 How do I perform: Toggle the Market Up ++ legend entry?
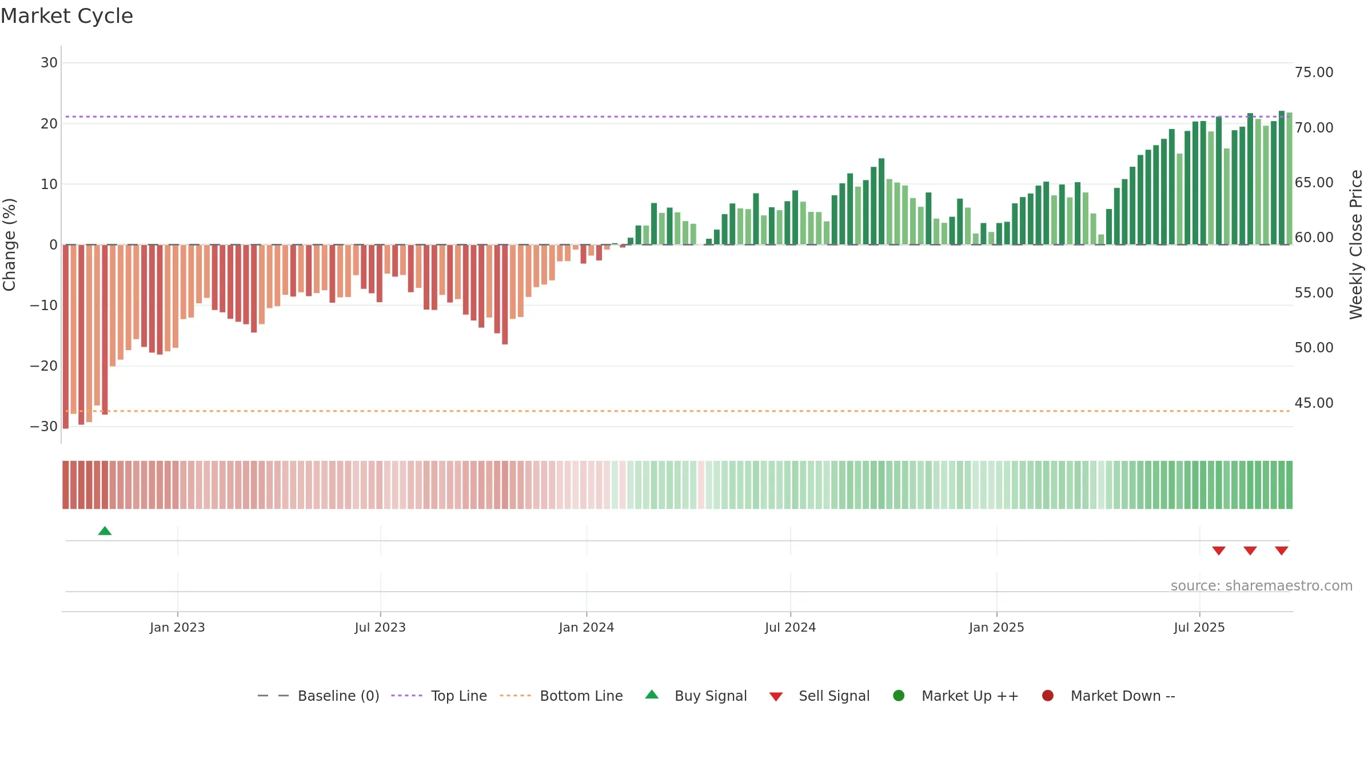pyautogui.click(x=956, y=696)
